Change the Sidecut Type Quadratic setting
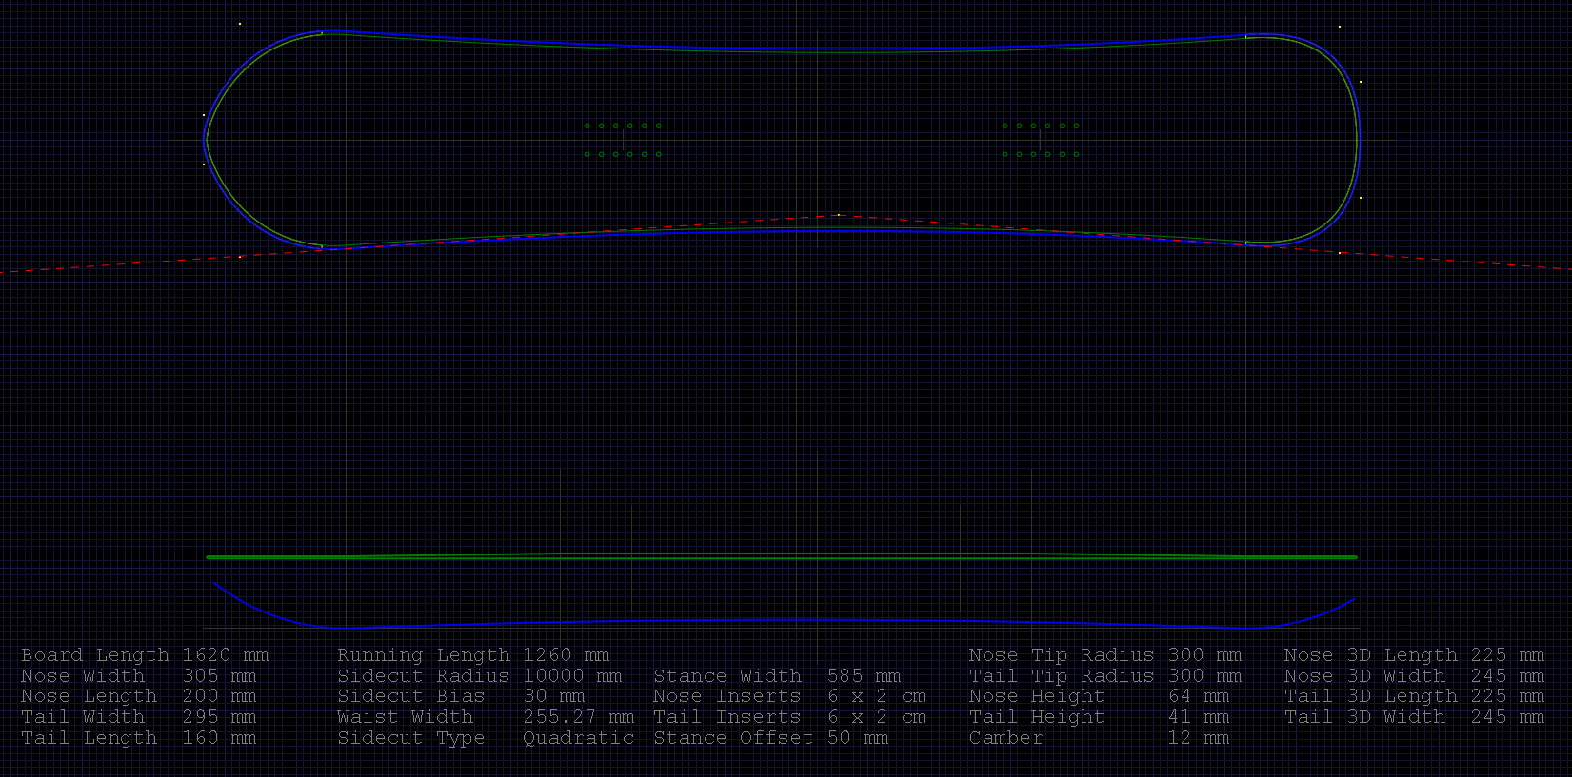 pyautogui.click(x=578, y=738)
